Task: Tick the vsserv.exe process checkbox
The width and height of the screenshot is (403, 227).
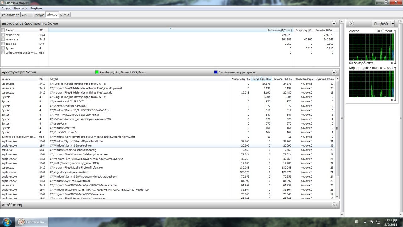Action: click(3, 39)
